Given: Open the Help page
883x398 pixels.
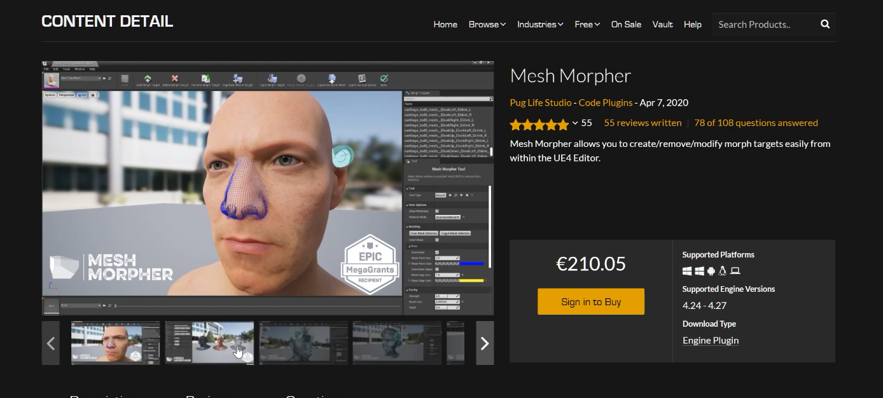Looking at the screenshot, I should 693,24.
